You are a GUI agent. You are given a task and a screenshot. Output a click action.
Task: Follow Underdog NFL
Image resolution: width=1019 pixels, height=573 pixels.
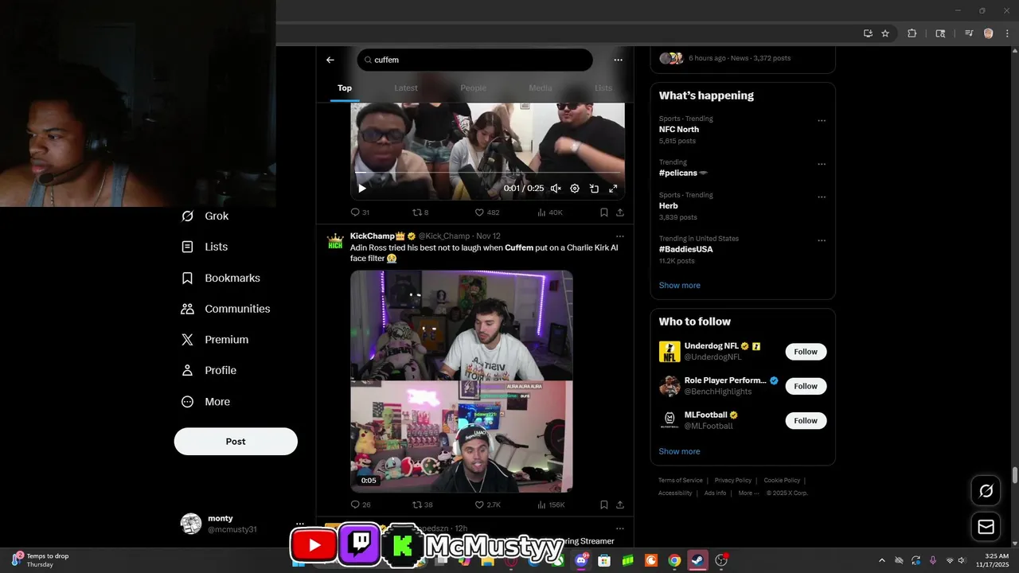(806, 352)
